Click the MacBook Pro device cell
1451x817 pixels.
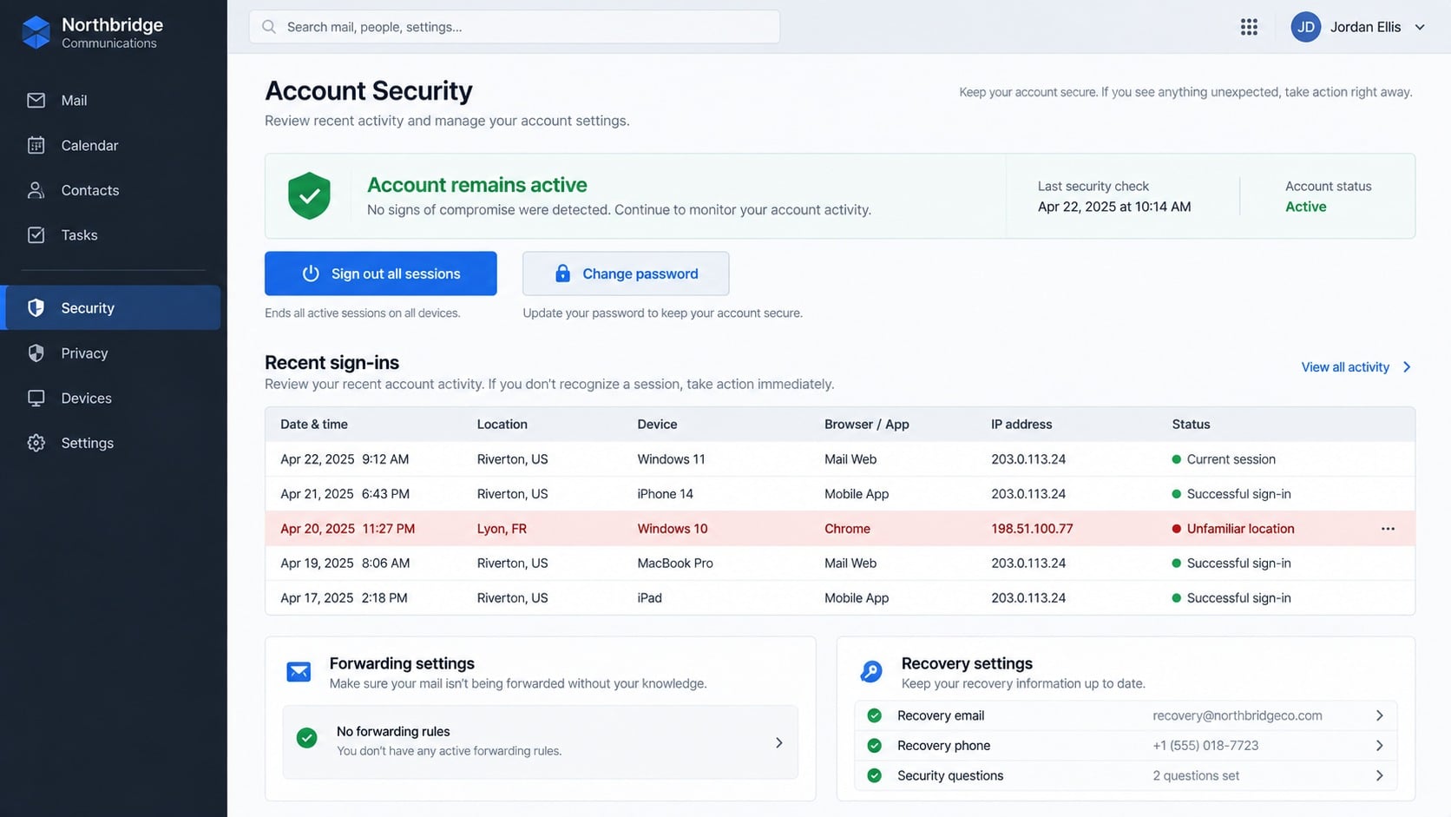pos(675,563)
